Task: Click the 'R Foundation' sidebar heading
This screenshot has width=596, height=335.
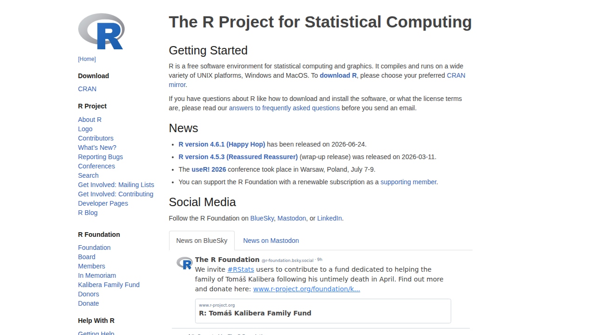Action: pos(99,234)
